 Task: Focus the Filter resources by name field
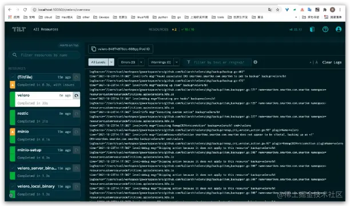[x=44, y=55]
